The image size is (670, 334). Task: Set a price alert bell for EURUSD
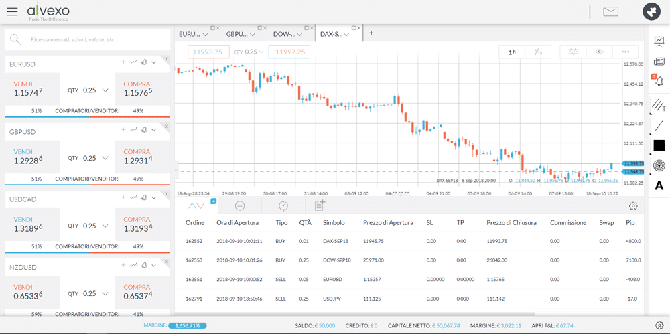click(x=144, y=62)
